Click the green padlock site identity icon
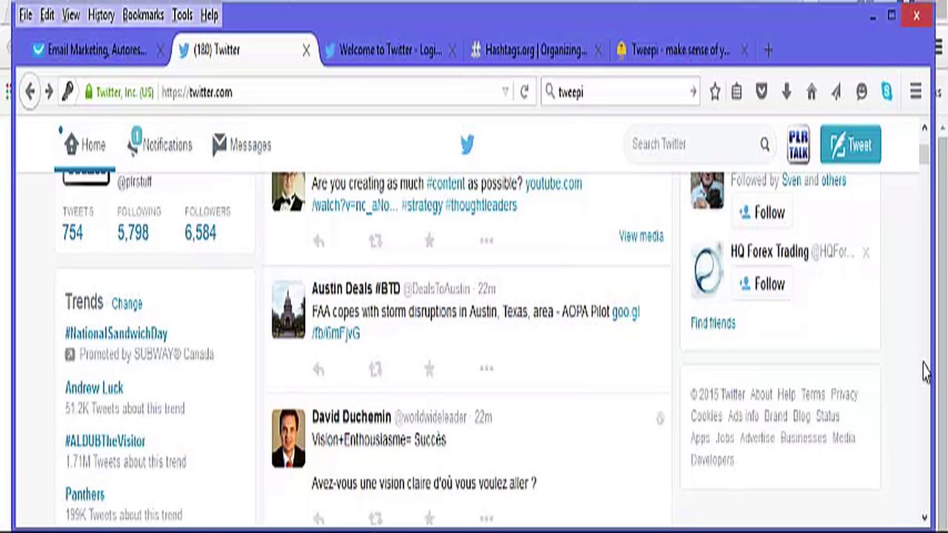 tap(89, 92)
